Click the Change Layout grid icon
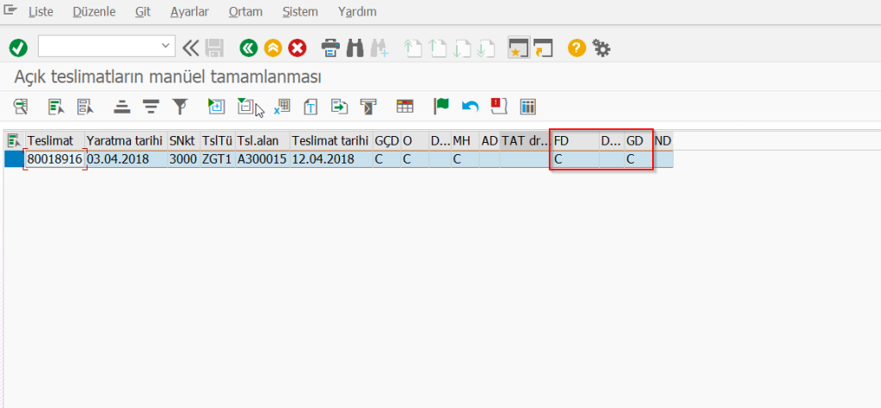 tap(404, 106)
